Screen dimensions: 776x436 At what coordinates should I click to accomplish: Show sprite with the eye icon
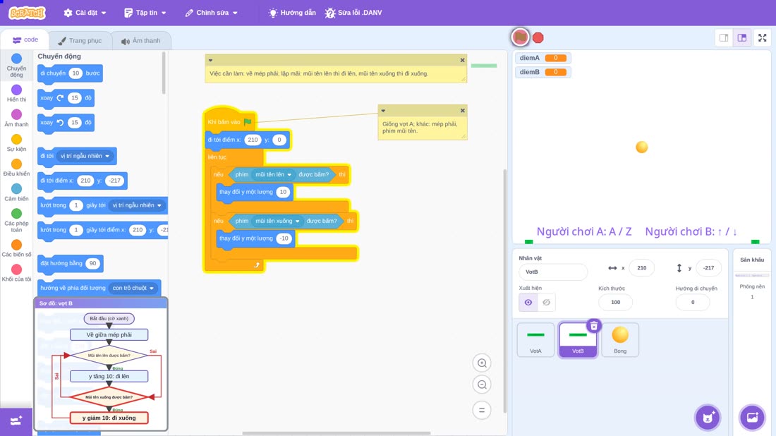[x=528, y=303]
